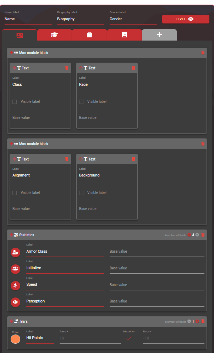Image resolution: width=214 pixels, height=353 pixels.
Task: Enable Visible label for the Class field
Action: pyautogui.click(x=14, y=101)
